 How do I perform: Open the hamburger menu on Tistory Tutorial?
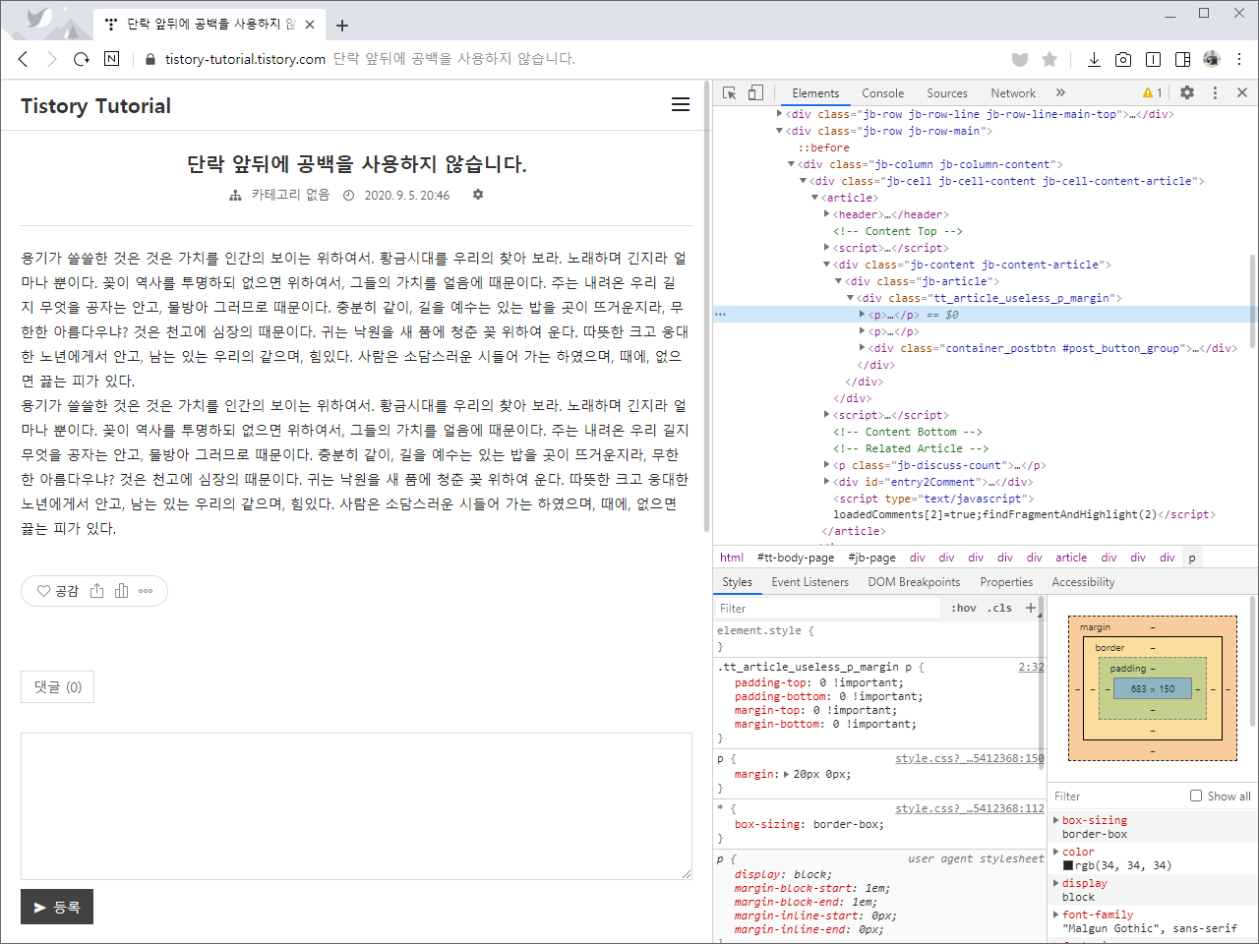681,104
